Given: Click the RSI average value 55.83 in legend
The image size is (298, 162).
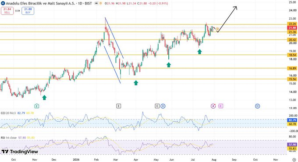Looking at the screenshot, I should [31, 137].
